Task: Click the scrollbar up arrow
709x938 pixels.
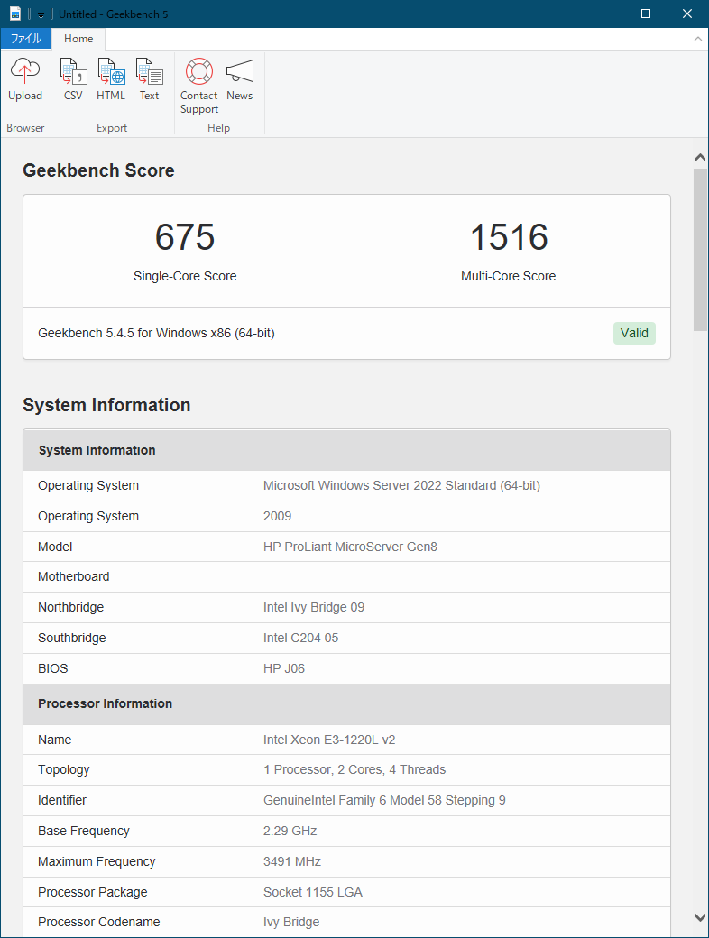Action: coord(700,158)
